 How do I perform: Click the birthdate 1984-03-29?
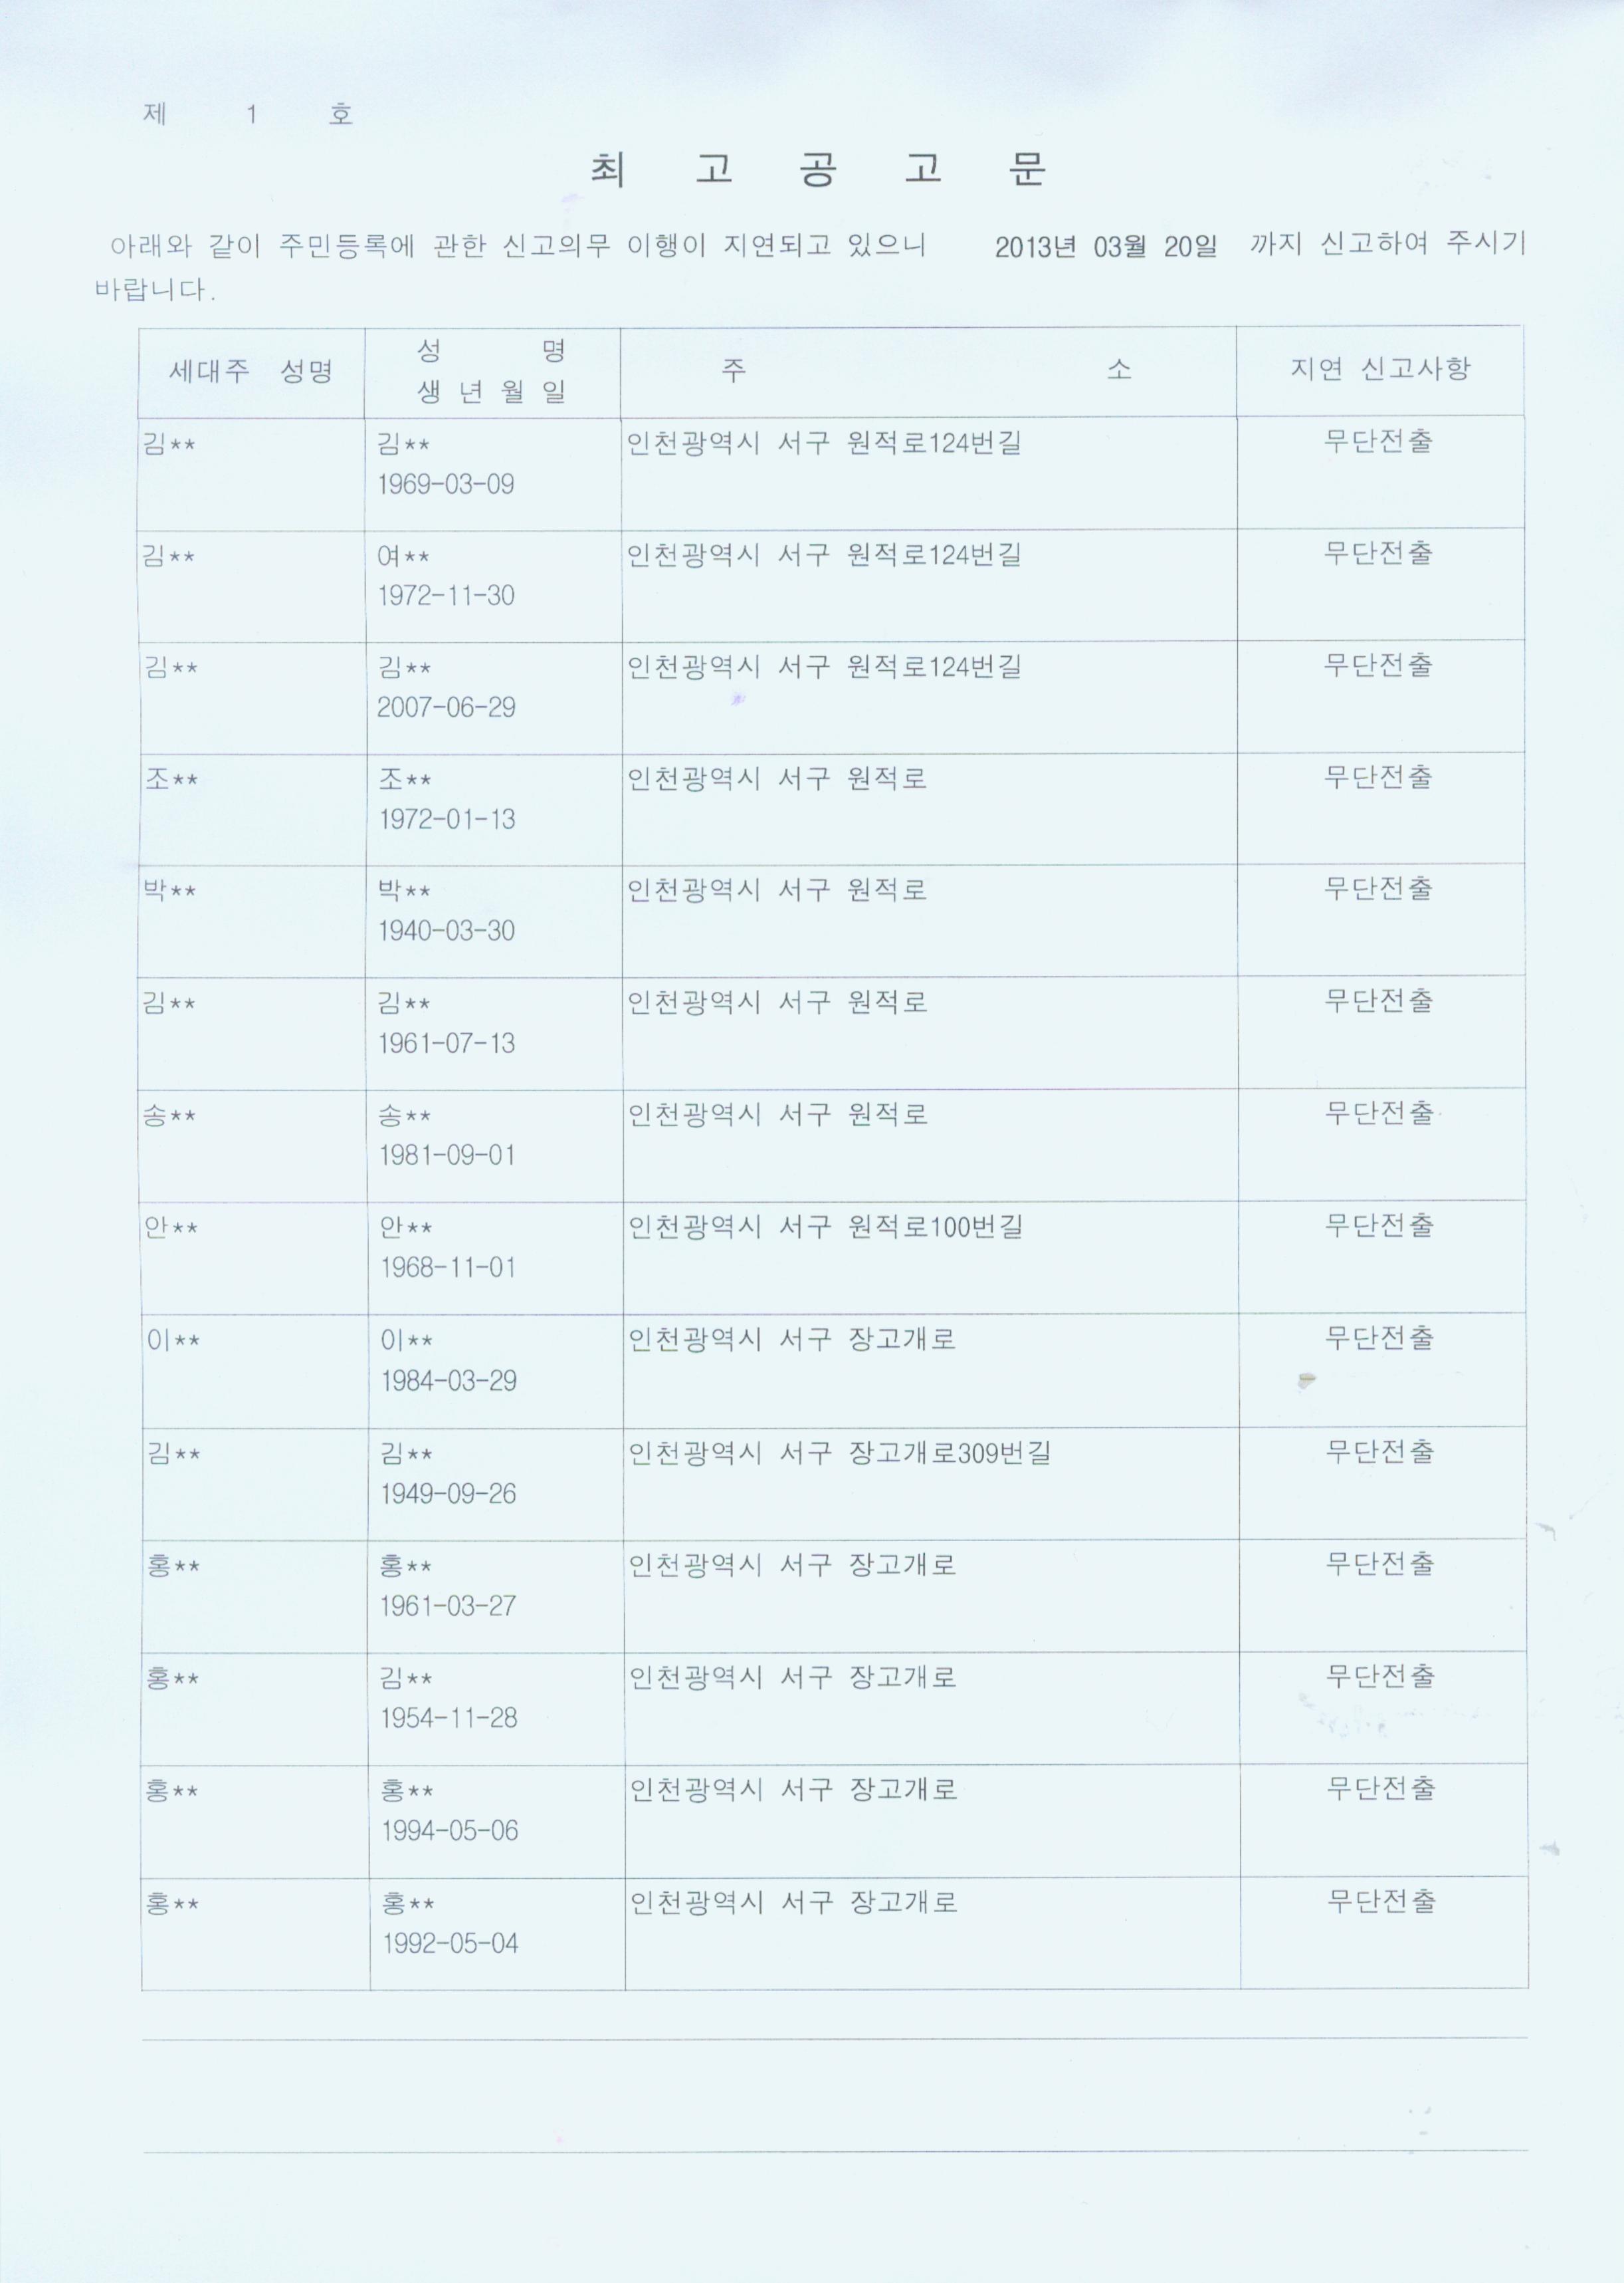point(449,1382)
